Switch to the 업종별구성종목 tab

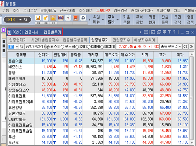pos(75,40)
